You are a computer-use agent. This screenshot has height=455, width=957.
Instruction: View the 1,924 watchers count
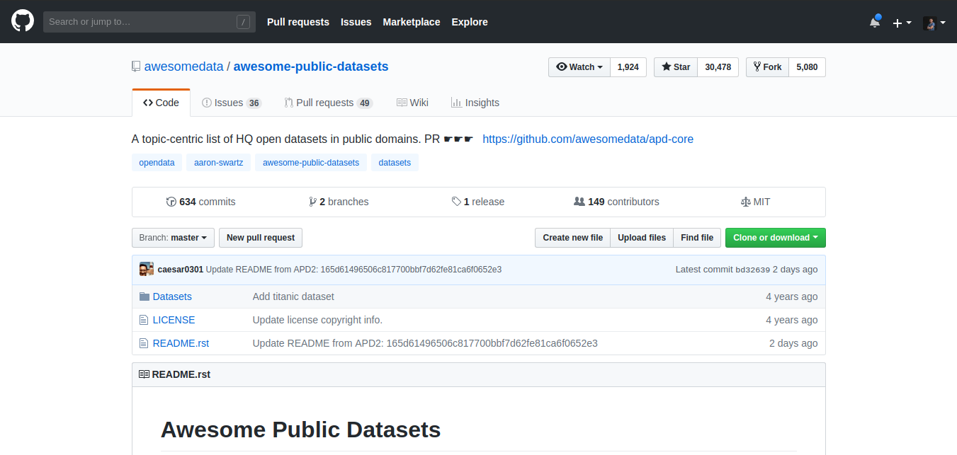[628, 67]
